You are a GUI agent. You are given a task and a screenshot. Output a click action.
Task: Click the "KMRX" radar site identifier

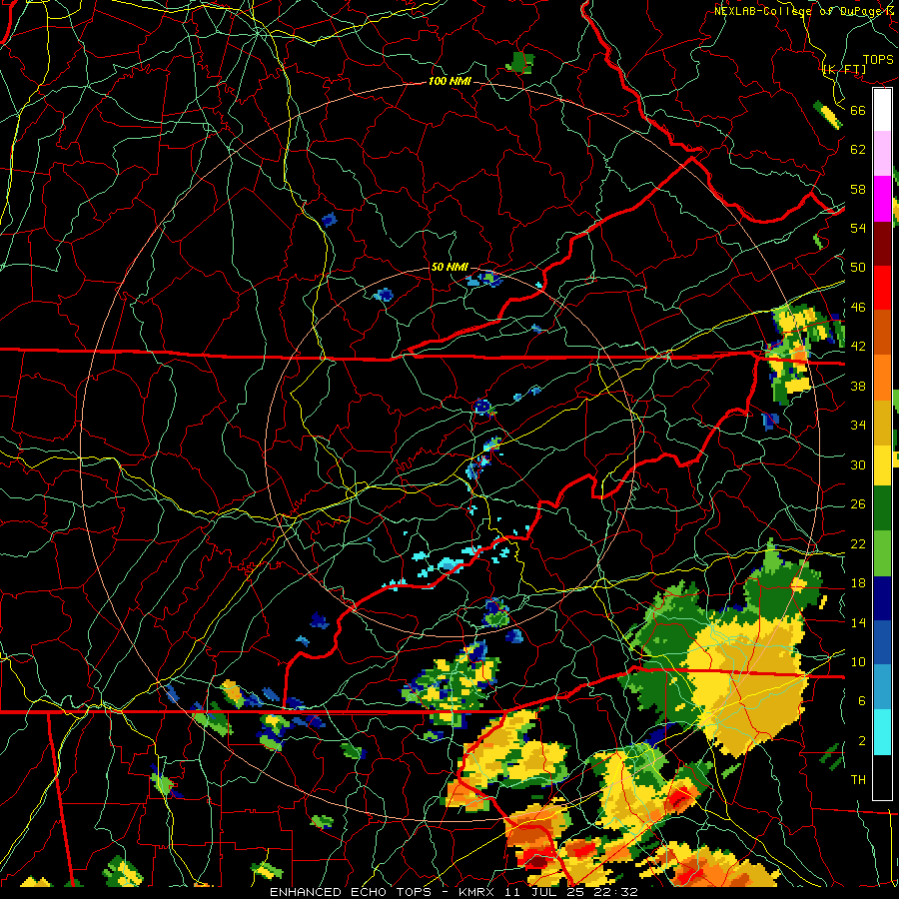(478, 892)
